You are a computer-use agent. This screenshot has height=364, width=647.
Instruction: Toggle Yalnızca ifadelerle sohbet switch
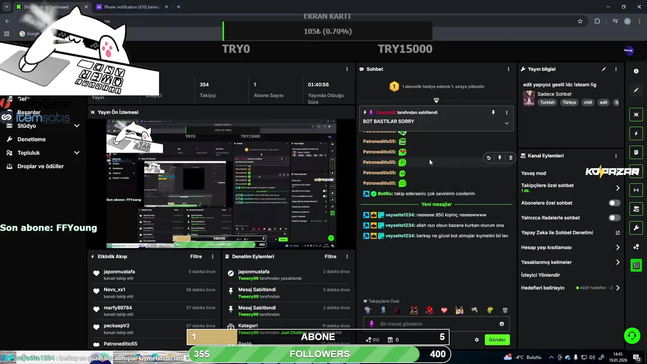[614, 218]
